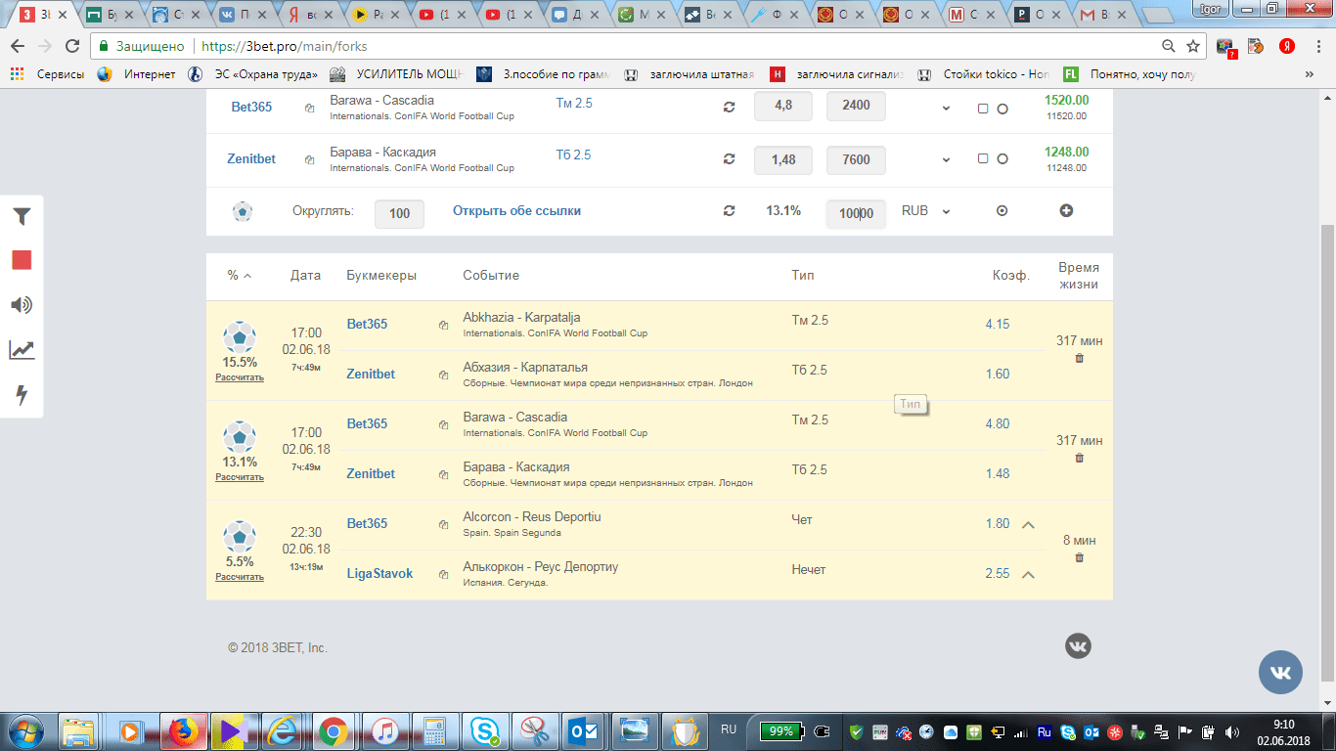Select the radio button in Bet365 row
This screenshot has width=1336, height=751.
1002,109
